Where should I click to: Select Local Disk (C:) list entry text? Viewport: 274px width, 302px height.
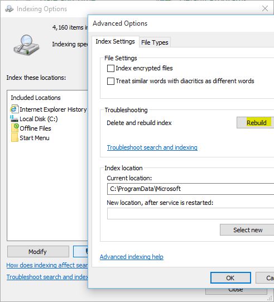[x=39, y=119]
